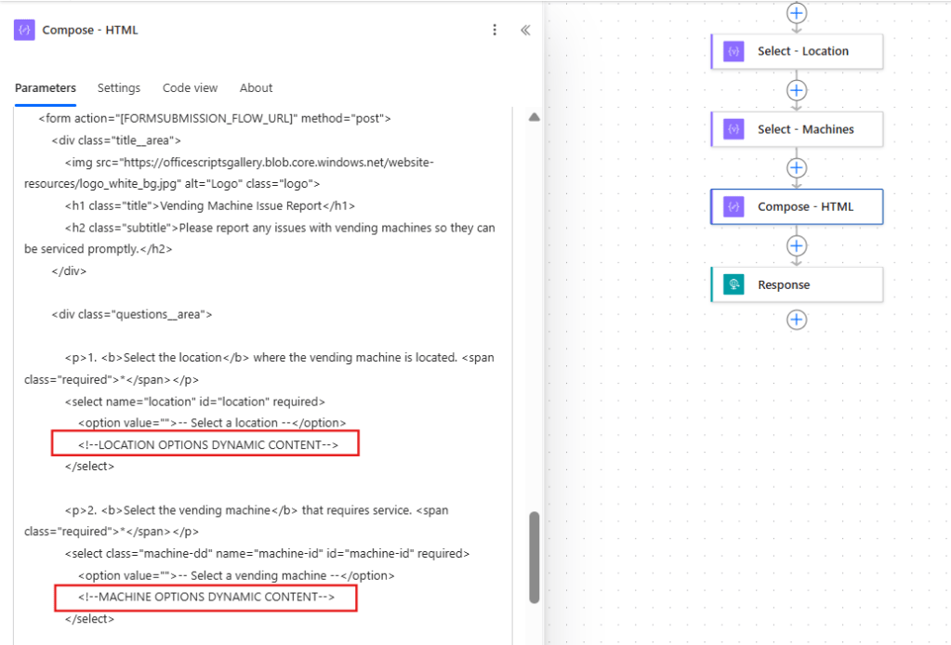Click the scroll-up arrow in the code panel
The height and width of the screenshot is (645, 951).
click(535, 116)
